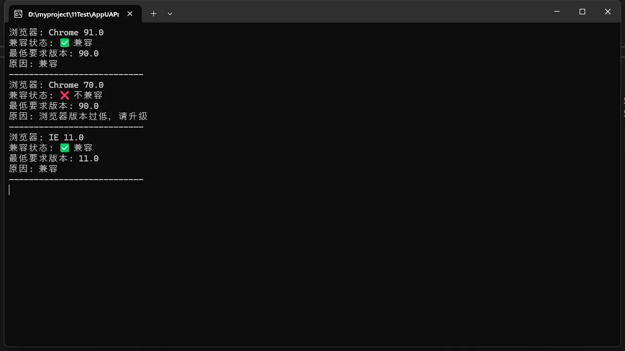Click the "Chrome 91.0" browser text
Viewport: 625px width, 351px height.
click(x=76, y=33)
